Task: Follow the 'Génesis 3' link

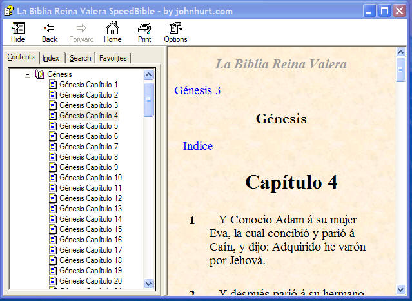Action: [197, 90]
